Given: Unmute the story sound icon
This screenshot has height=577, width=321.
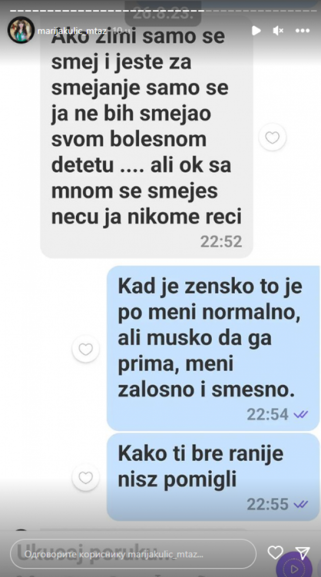Looking at the screenshot, I should 278,31.
